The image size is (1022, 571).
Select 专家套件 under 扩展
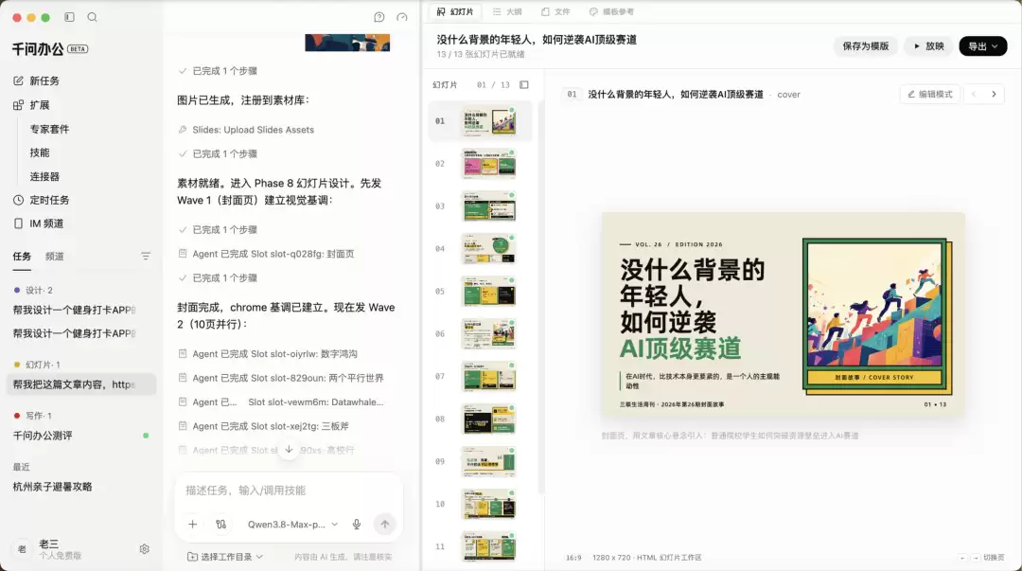(x=49, y=129)
